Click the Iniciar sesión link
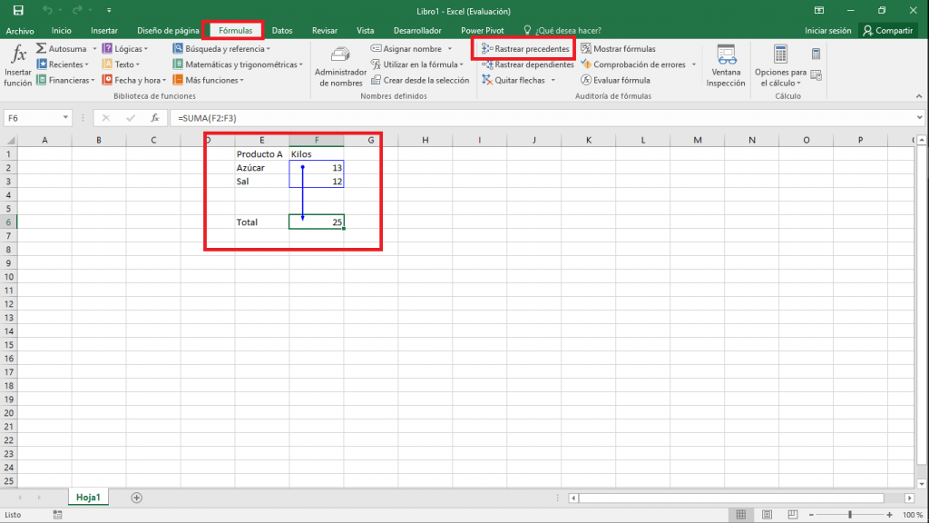The image size is (929, 523). (828, 29)
